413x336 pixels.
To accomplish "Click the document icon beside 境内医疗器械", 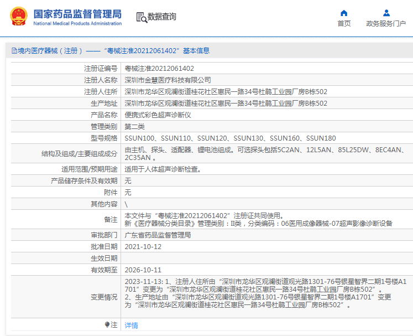I will (x=14, y=50).
